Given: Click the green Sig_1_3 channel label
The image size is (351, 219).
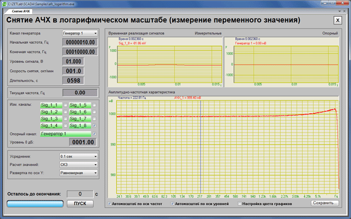Looking at the screenshot, I should [51, 119].
